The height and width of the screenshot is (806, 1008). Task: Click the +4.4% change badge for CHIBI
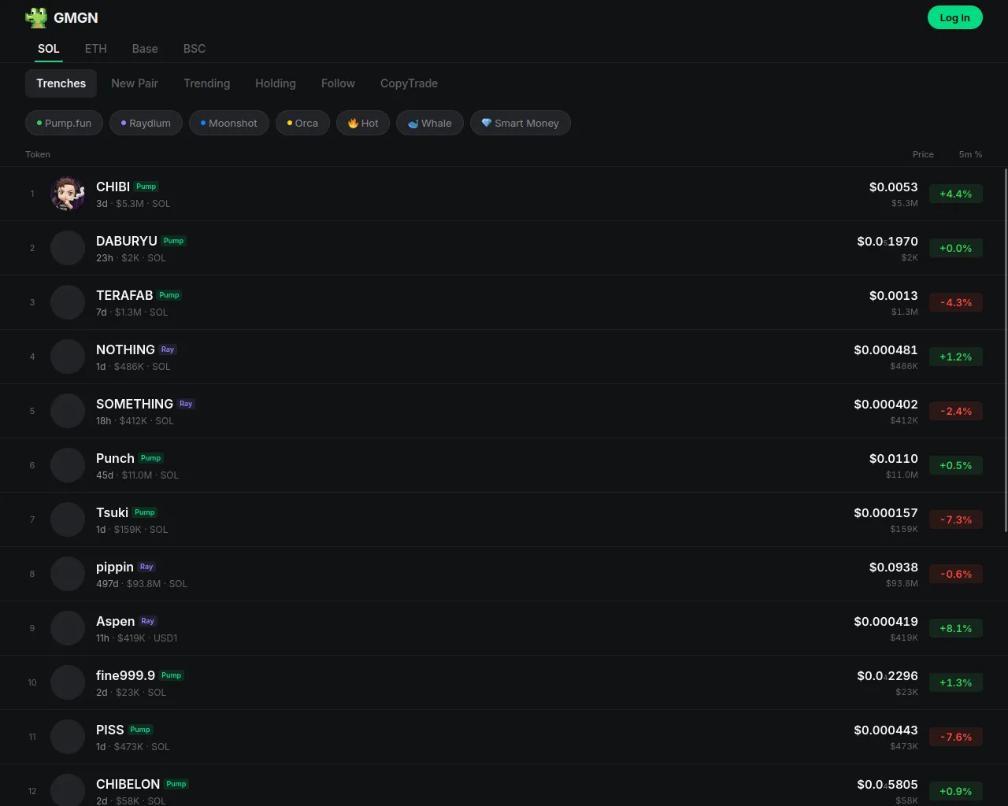(x=956, y=194)
